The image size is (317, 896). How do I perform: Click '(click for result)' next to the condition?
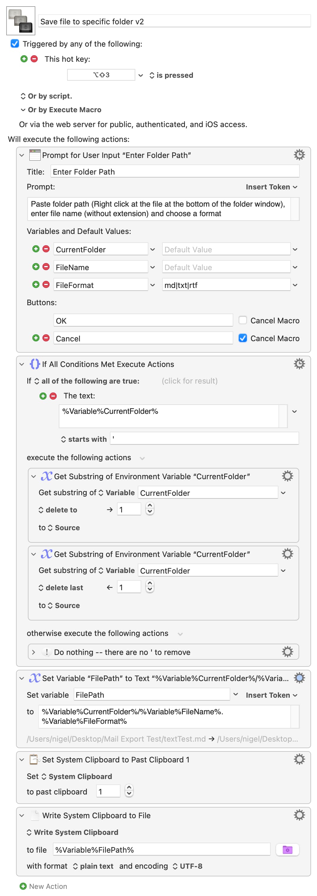(189, 381)
